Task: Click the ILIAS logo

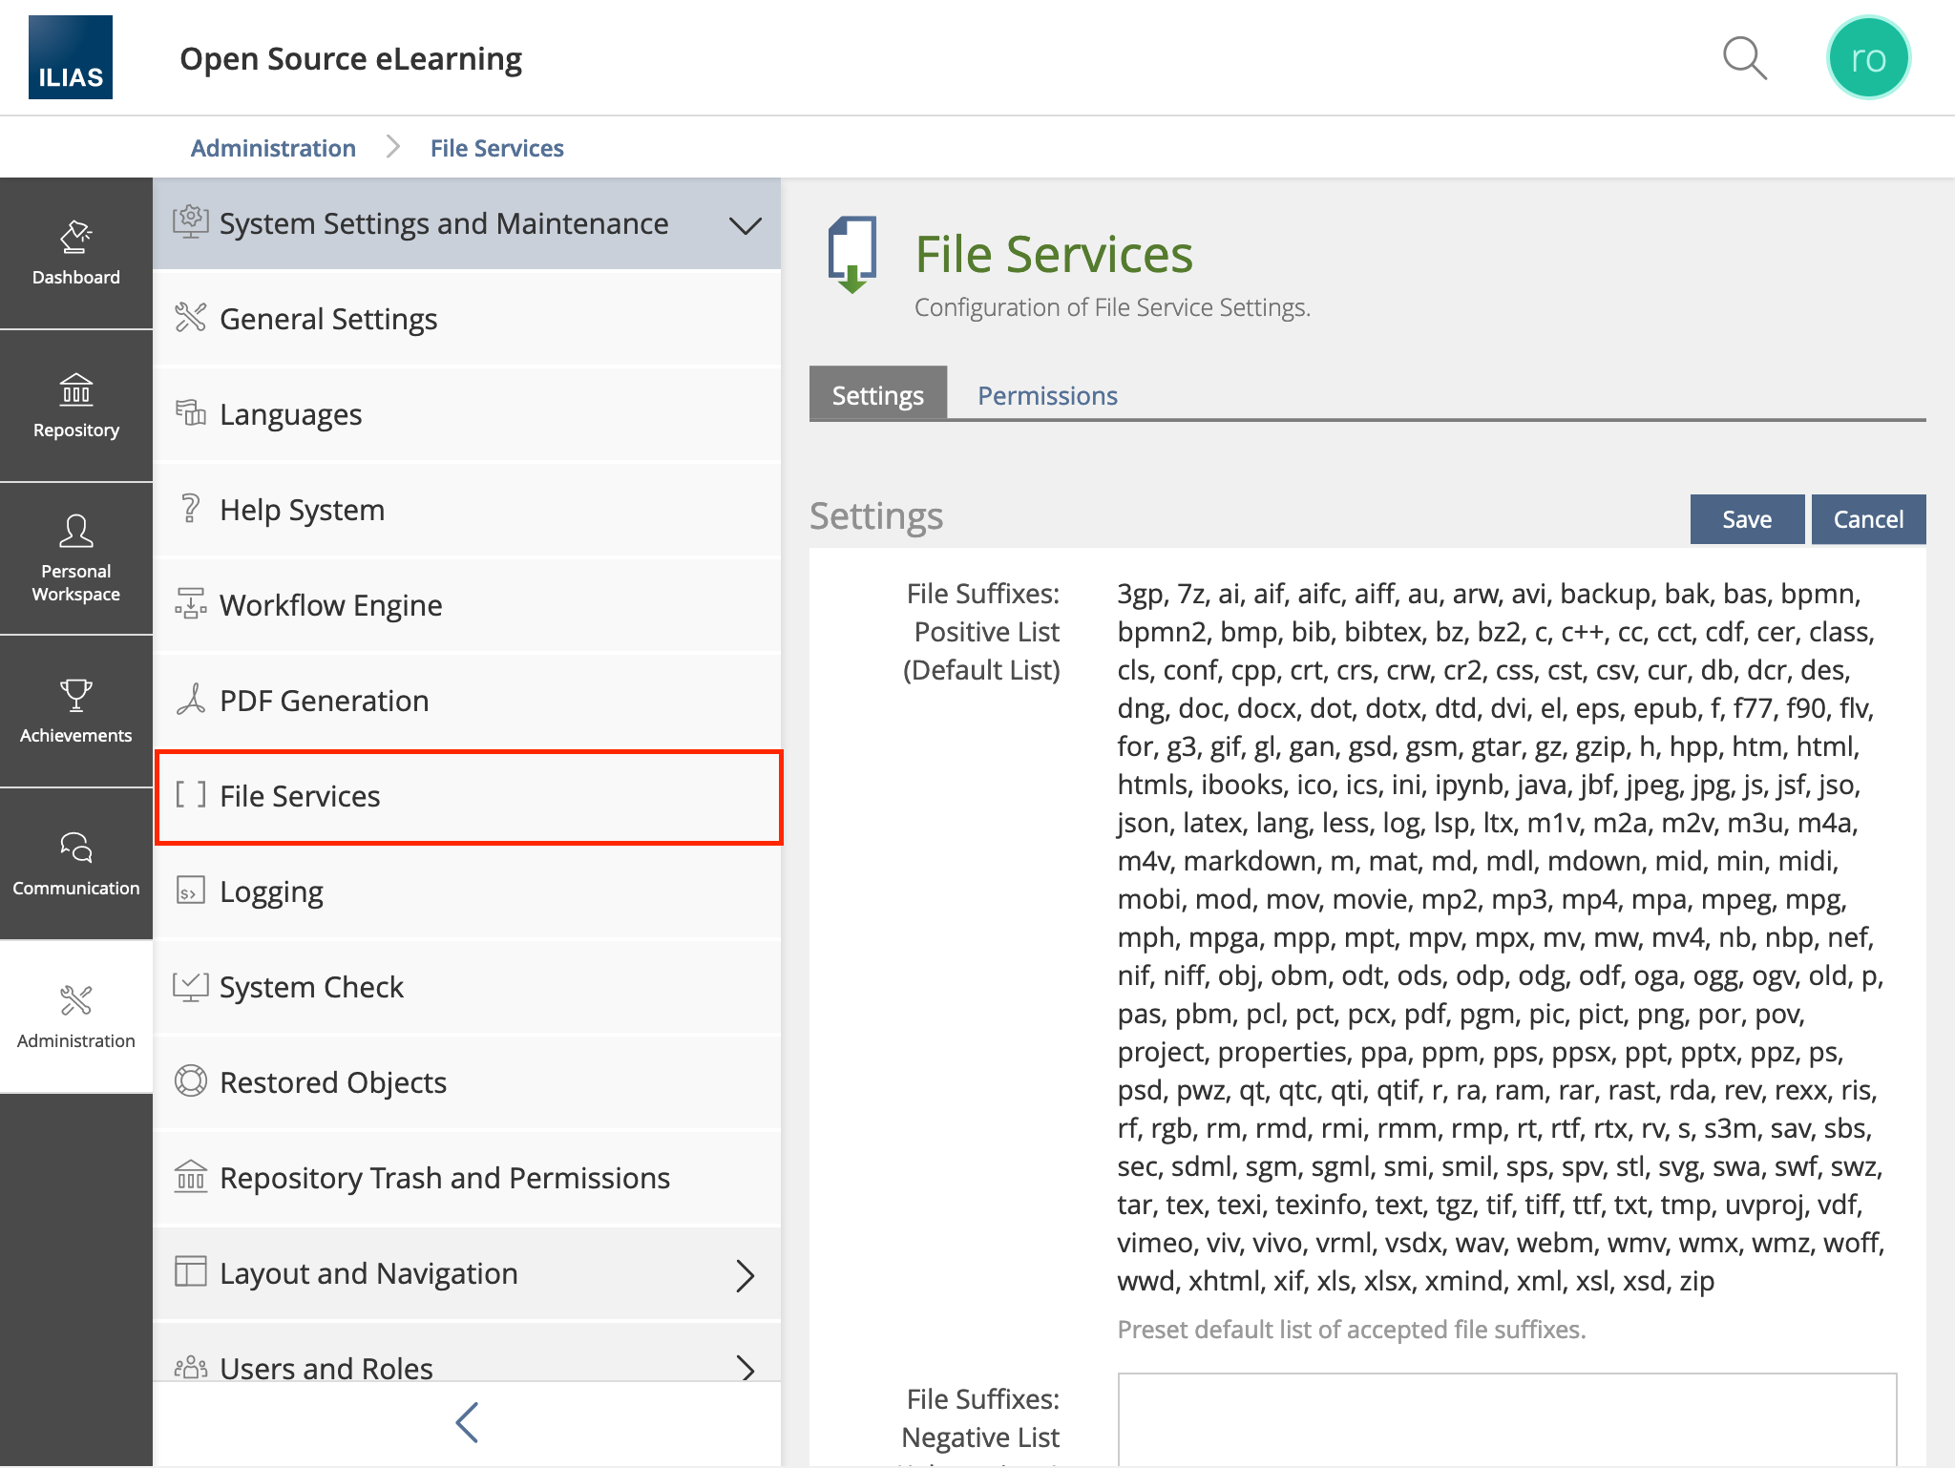Action: click(71, 57)
